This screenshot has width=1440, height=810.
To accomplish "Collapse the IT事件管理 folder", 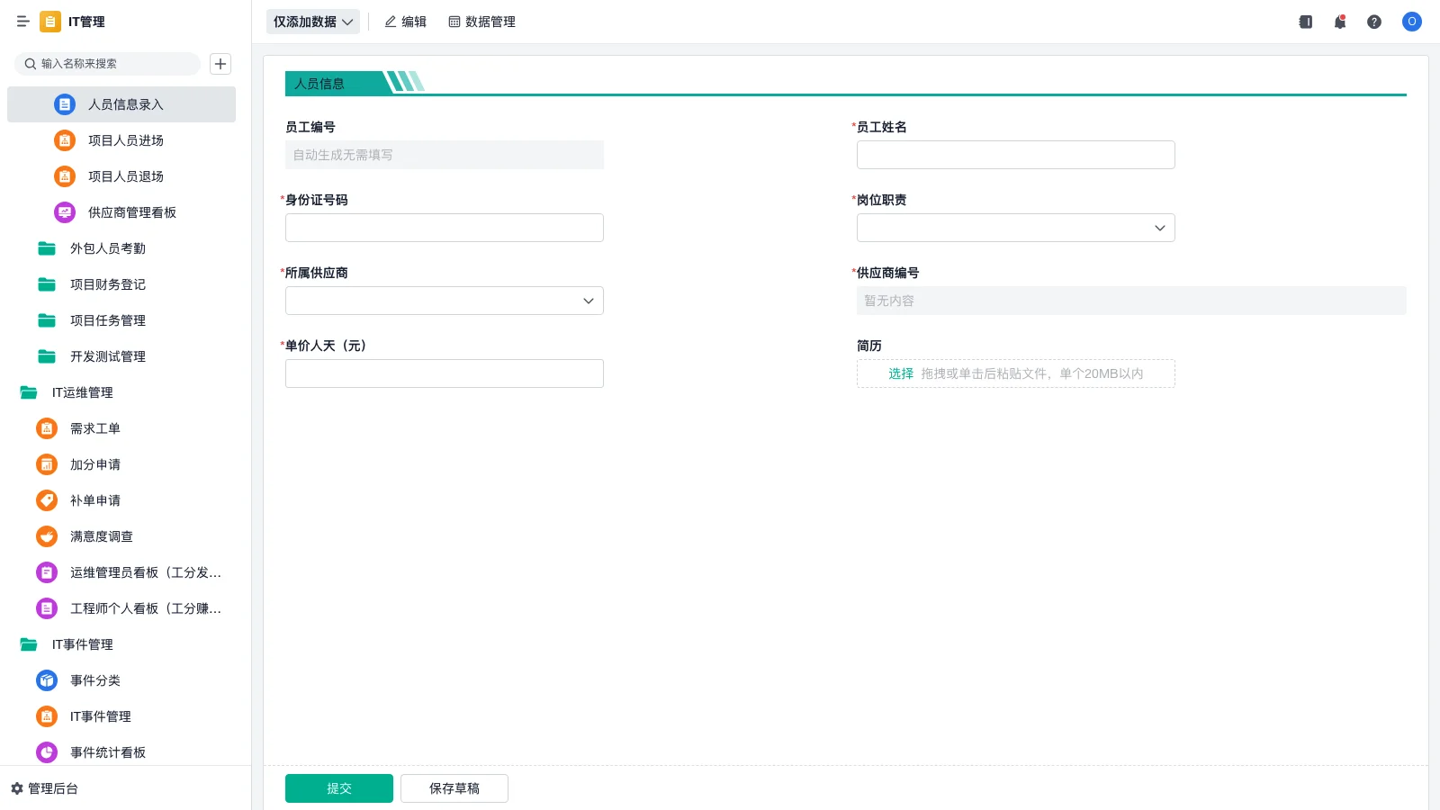I will click(83, 644).
